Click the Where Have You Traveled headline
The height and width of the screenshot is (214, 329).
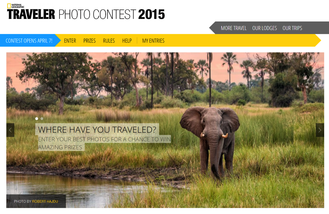pos(97,130)
